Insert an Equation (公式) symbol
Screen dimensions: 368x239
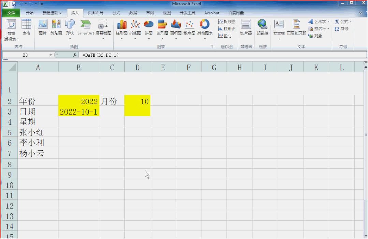point(343,21)
